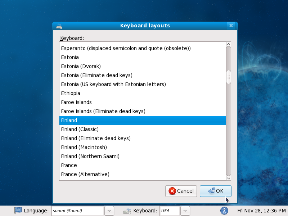This screenshot has width=288, height=216.
Task: Click the scroll down arrow
Action: (x=228, y=177)
